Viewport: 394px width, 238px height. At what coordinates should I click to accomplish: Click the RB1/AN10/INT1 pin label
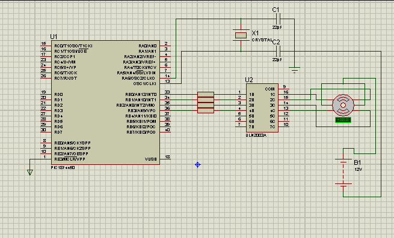[141, 100]
